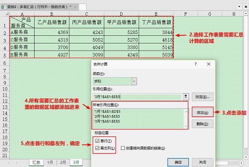This screenshot has width=249, height=167.
Task: Click cell containing 5285
Action: coord(121,32)
